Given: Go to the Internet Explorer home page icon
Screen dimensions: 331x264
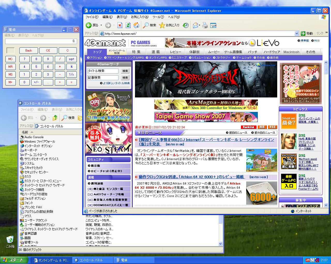Looking at the screenshot, I should pyautogui.click(x=136, y=25).
